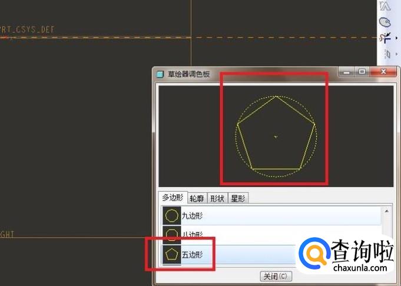Click the octagon thumbnail icon

click(x=171, y=235)
